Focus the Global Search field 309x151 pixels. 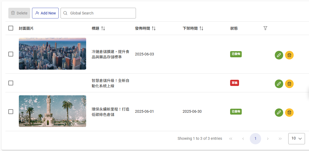[x=98, y=13]
